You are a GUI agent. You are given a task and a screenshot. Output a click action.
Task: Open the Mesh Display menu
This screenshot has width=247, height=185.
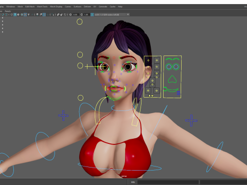(56, 7)
